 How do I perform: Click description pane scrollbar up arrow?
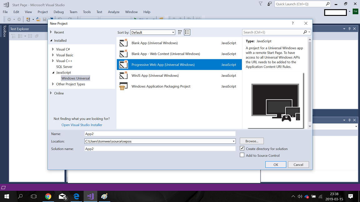310,40
